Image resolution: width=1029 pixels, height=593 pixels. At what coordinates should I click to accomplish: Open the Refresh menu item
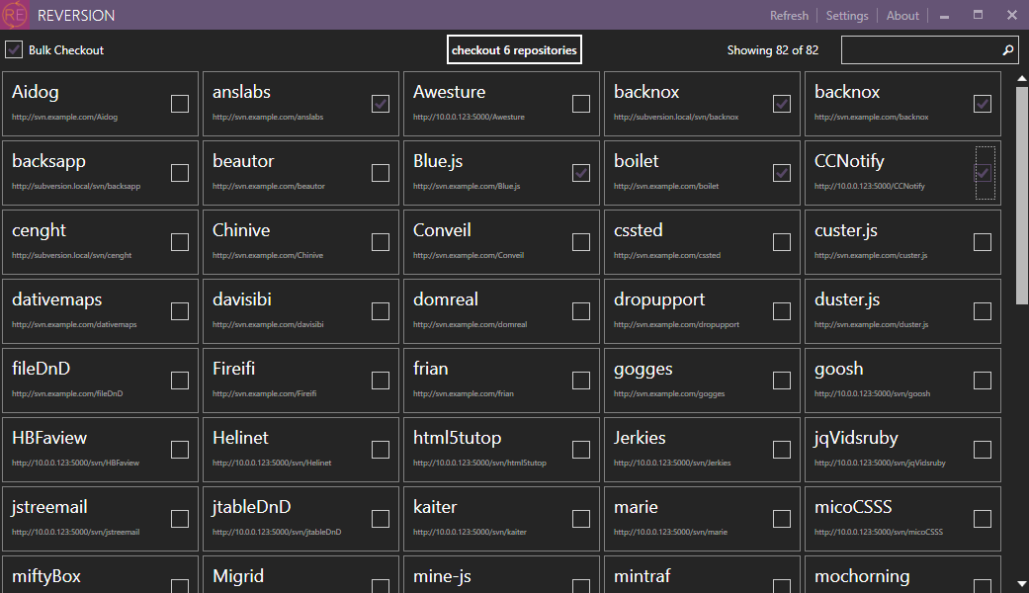789,16
